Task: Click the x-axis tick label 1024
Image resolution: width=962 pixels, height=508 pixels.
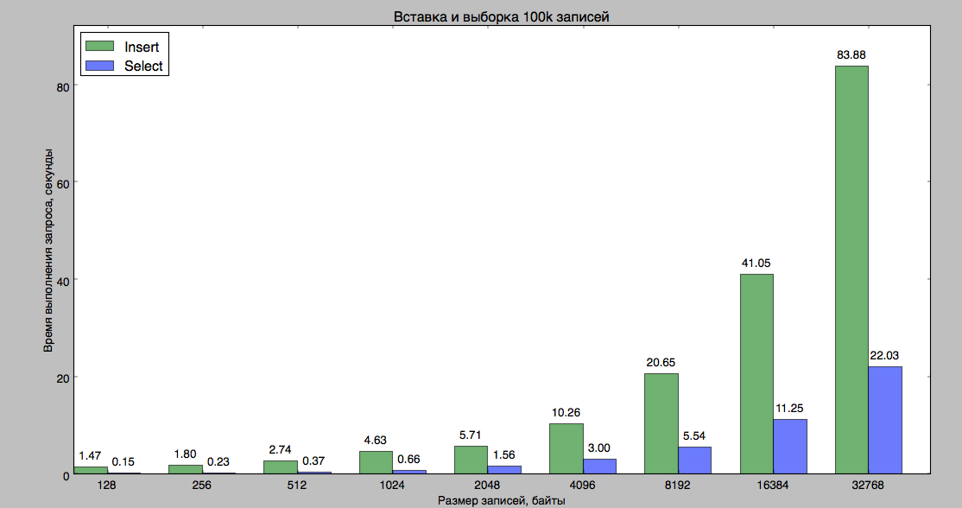Action: 392,486
